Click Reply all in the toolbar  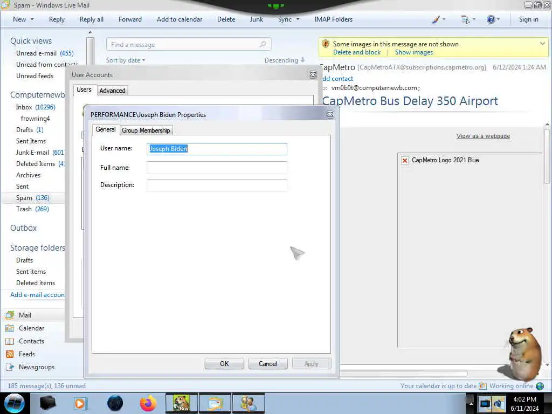coord(92,19)
